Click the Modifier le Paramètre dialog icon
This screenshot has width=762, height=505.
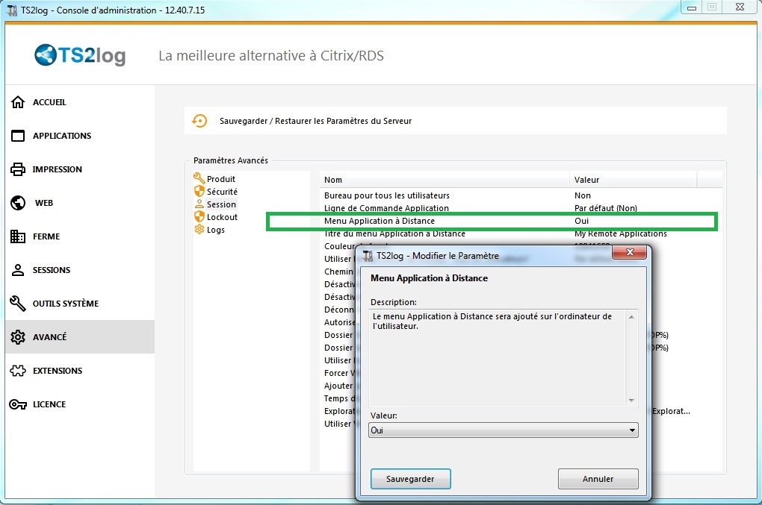368,256
